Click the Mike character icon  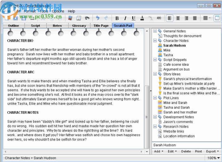(x=160, y=50)
